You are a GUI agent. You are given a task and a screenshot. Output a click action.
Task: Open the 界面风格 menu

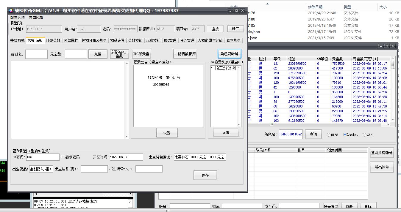36,18
